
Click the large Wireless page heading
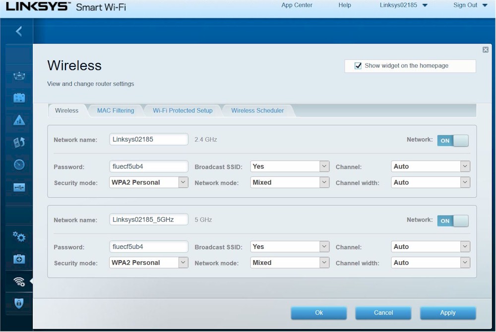coord(74,65)
